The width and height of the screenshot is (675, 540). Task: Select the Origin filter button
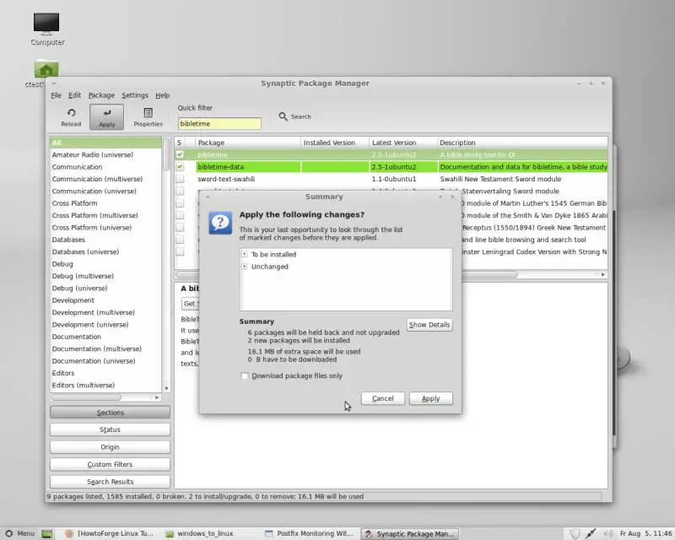(111, 447)
